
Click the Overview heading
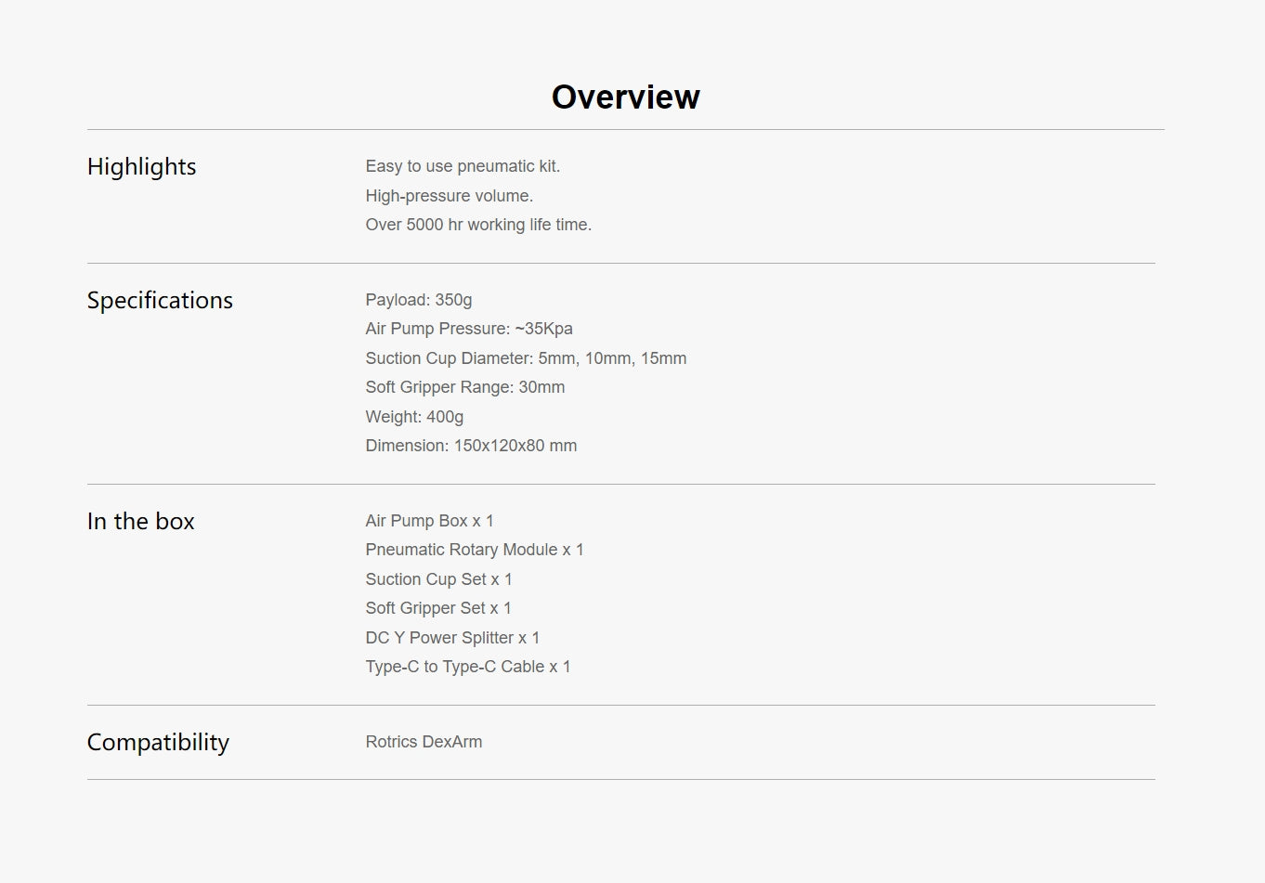pyautogui.click(x=625, y=97)
